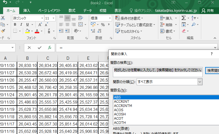Click the Undo arrow icon
This screenshot has height=134, width=219.
(5, 2)
